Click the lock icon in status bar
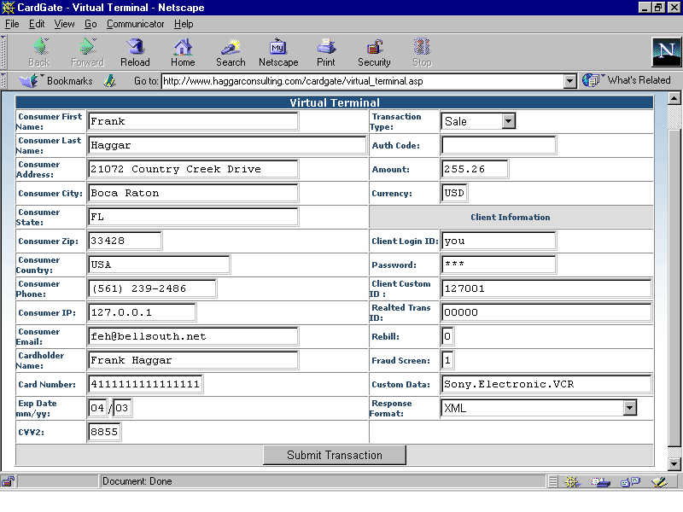The height and width of the screenshot is (512, 683). tap(8, 481)
